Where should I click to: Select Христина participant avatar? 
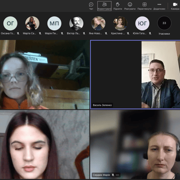click(120, 24)
